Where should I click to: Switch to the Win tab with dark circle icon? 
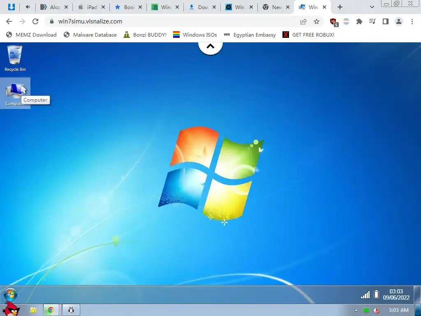click(x=236, y=7)
